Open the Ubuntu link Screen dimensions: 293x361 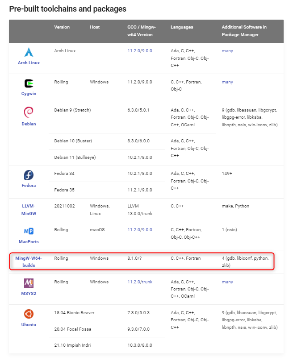point(29,324)
